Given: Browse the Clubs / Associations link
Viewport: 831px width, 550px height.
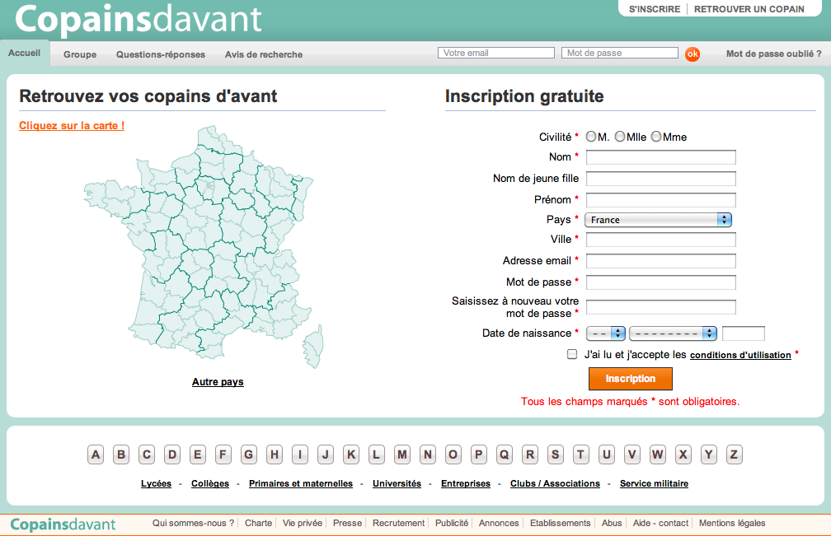Looking at the screenshot, I should [x=555, y=483].
